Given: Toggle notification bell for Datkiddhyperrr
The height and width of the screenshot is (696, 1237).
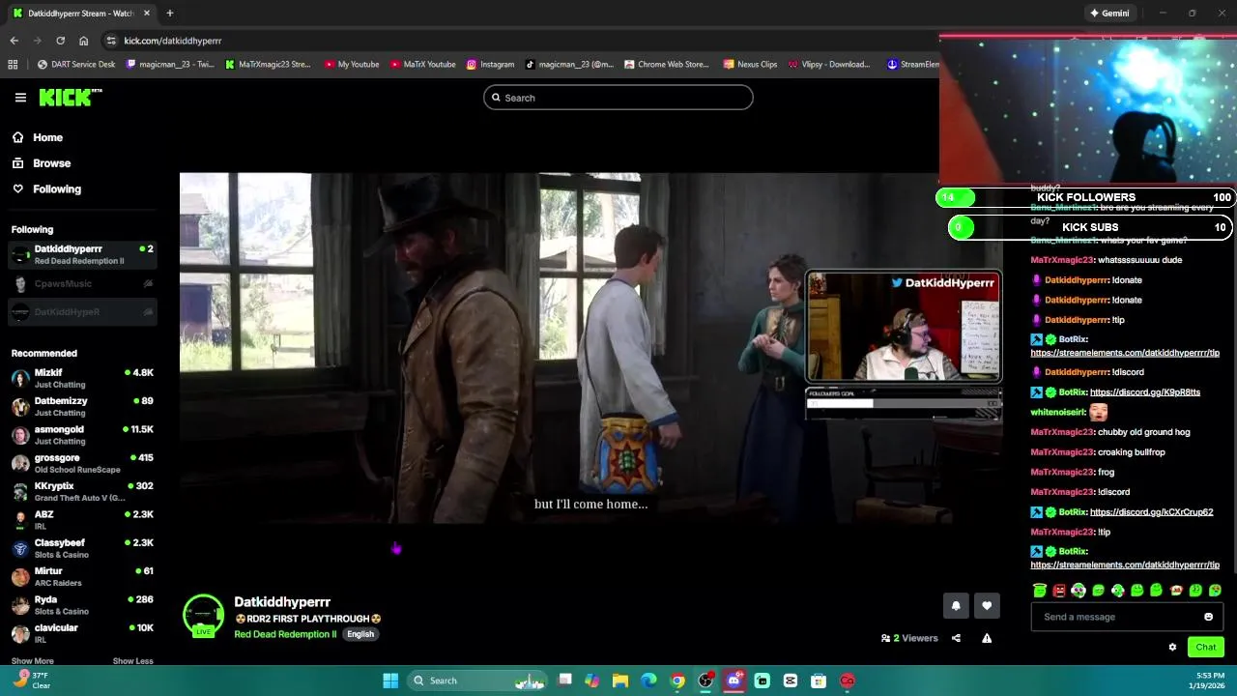Looking at the screenshot, I should [956, 606].
